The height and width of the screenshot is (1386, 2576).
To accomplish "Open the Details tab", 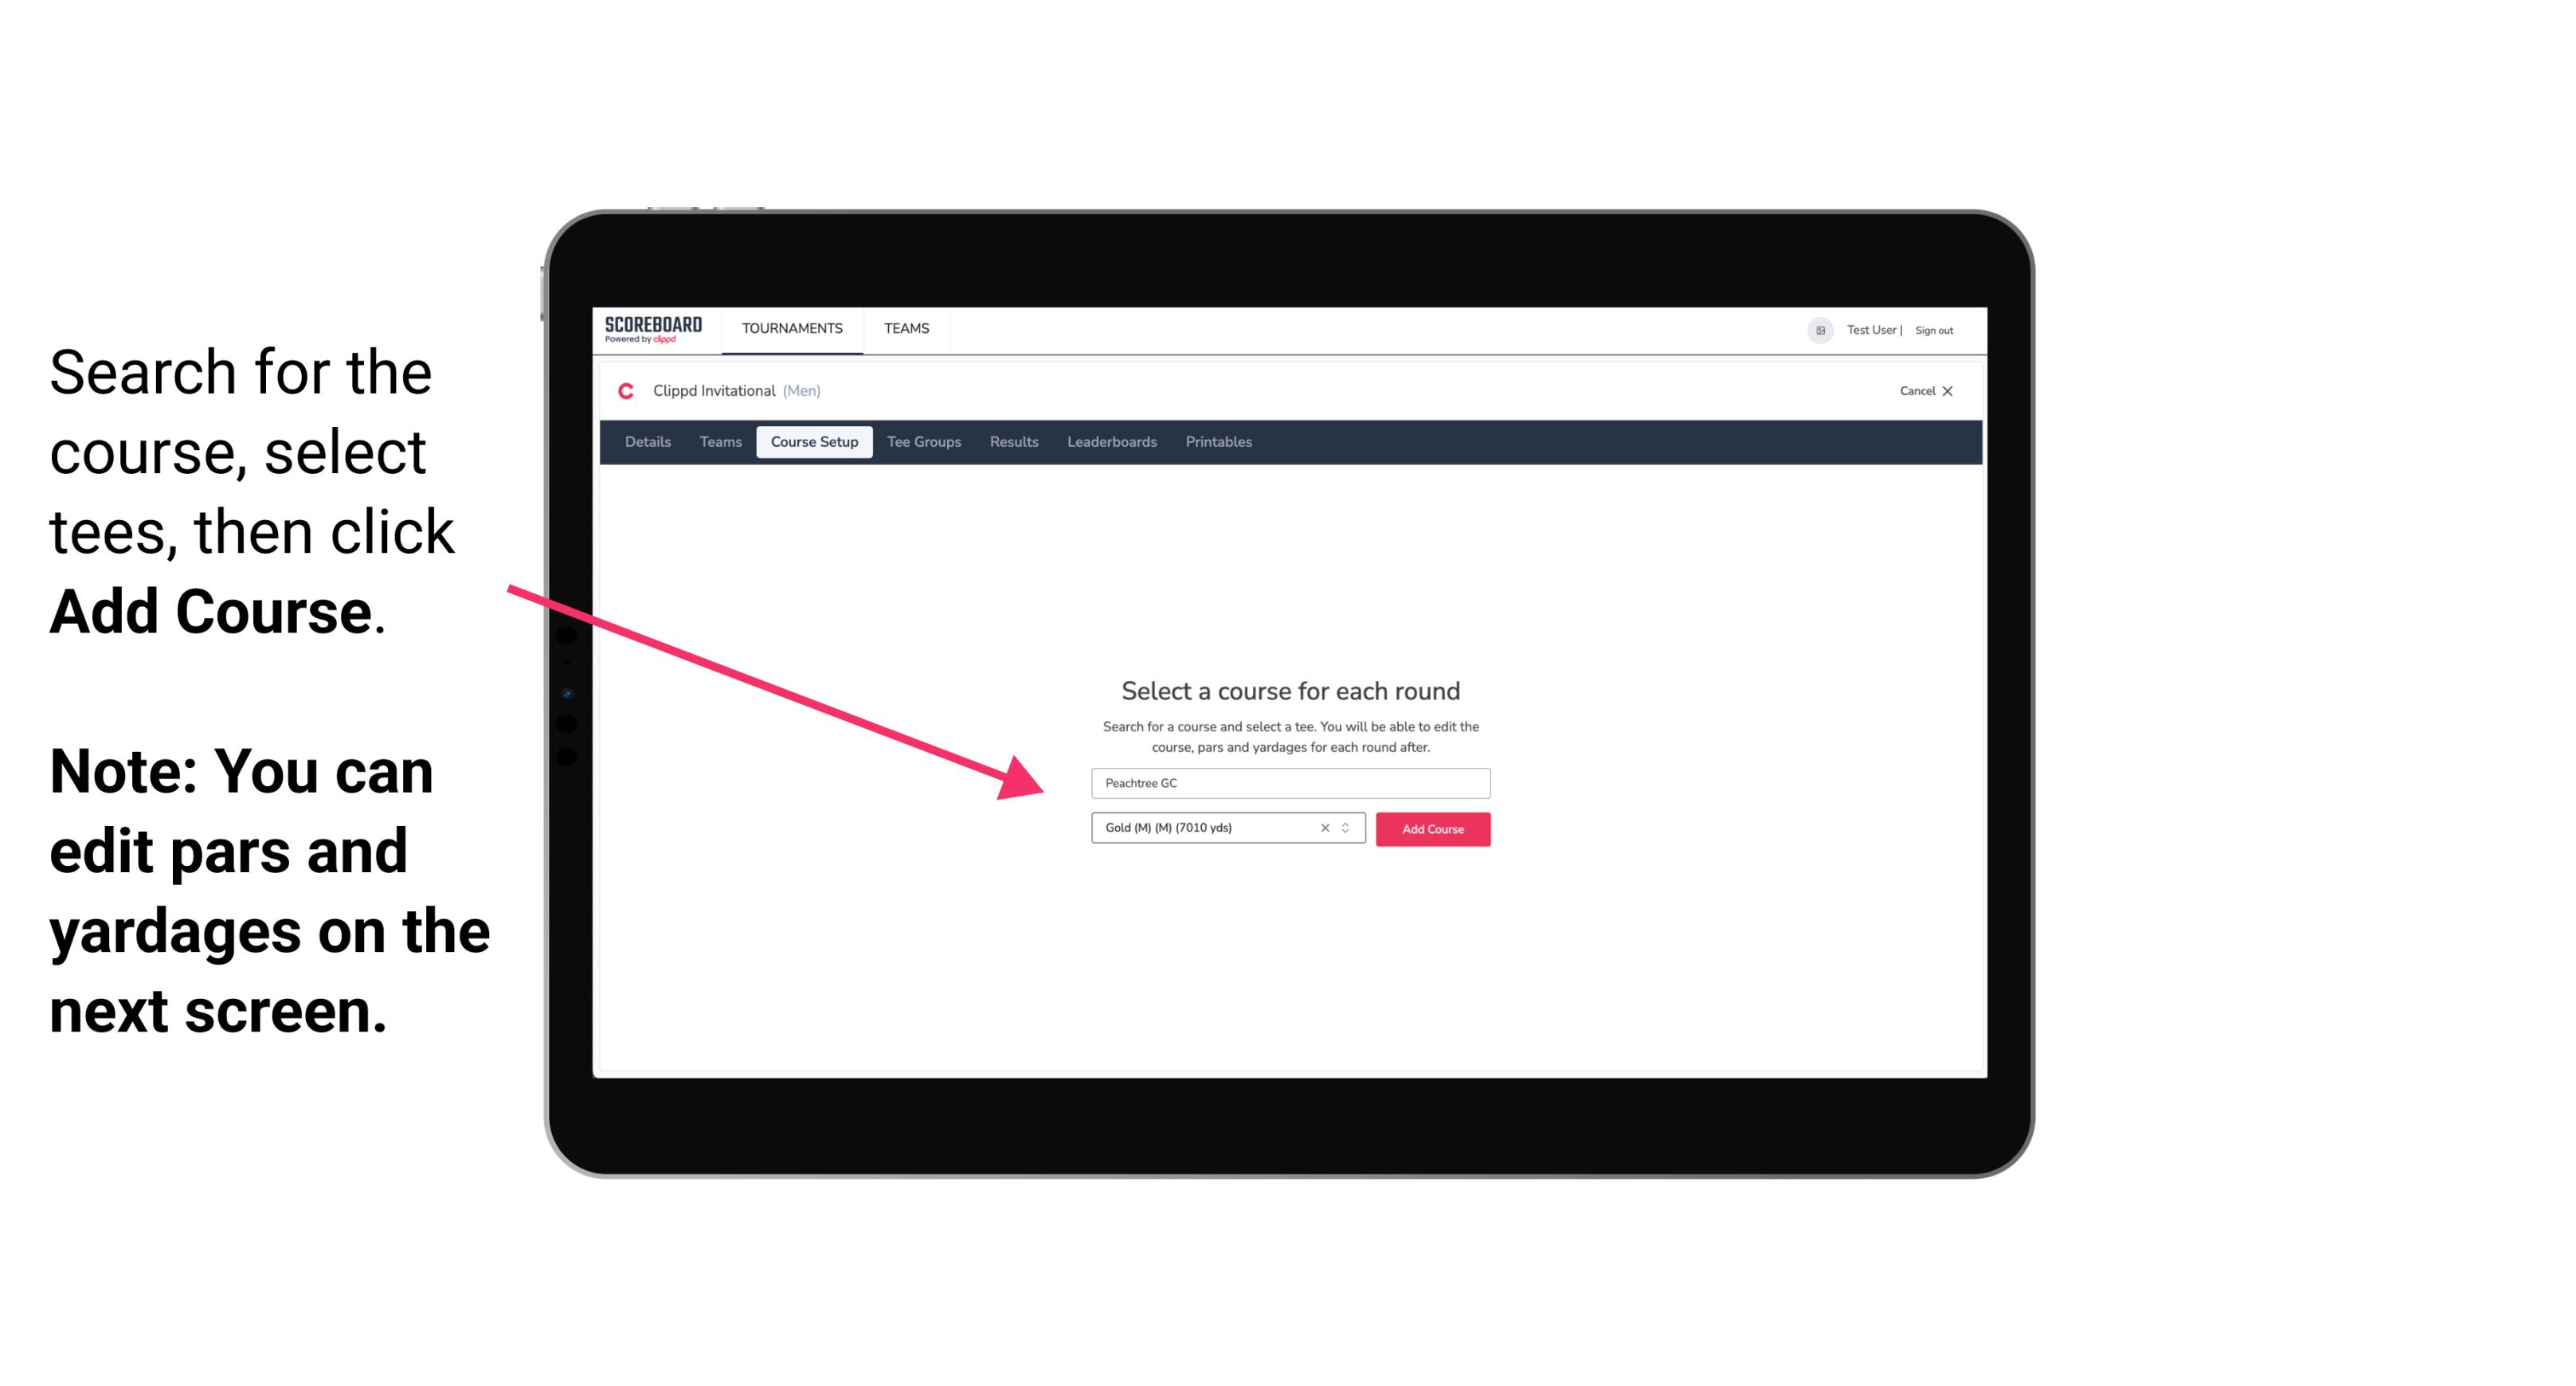I will tap(647, 442).
